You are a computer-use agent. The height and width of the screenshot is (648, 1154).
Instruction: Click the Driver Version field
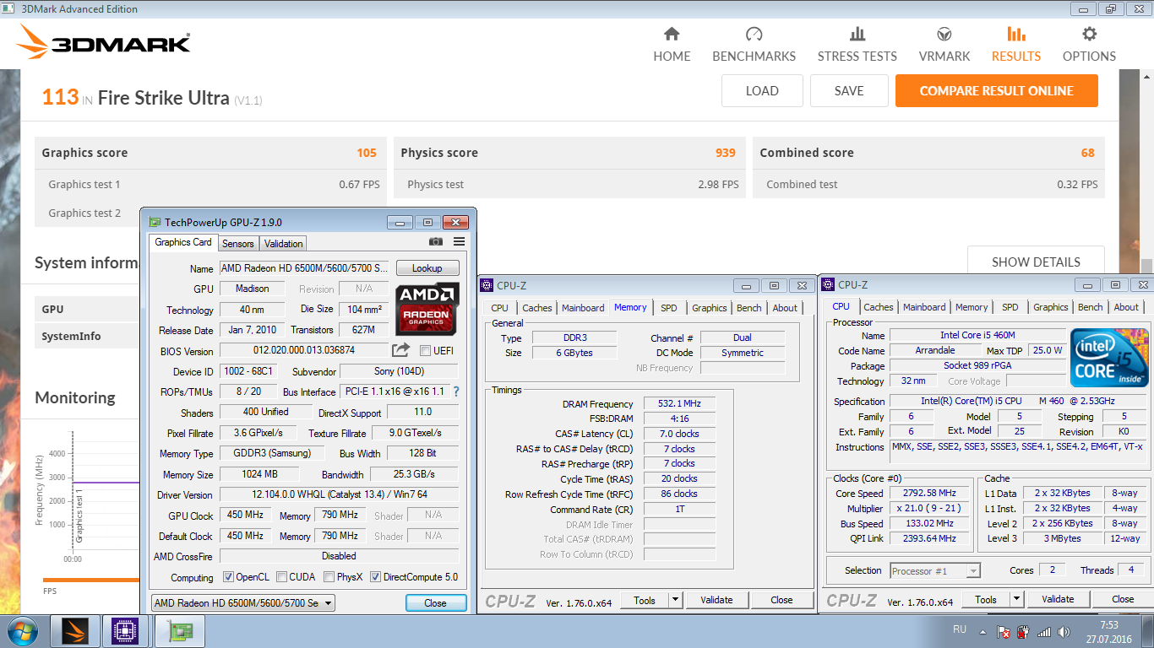tap(339, 494)
